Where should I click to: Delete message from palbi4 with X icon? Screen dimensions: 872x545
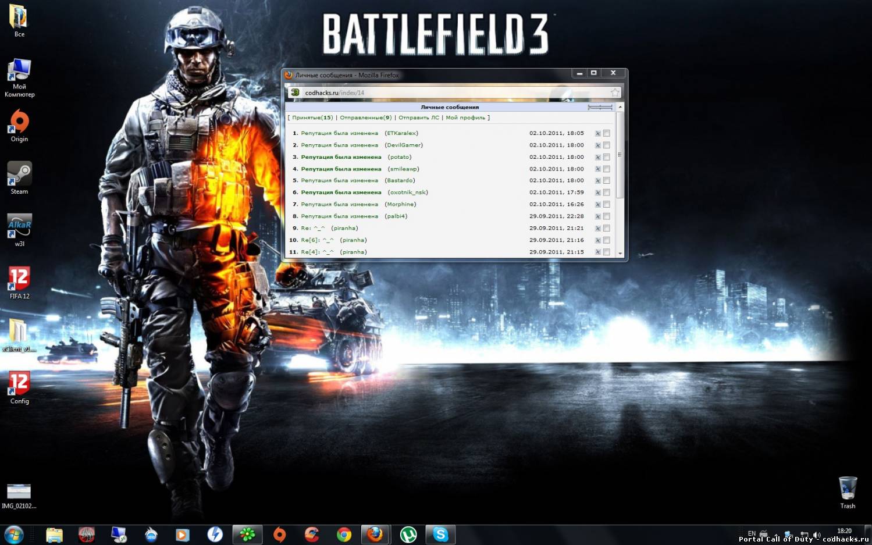(x=597, y=216)
